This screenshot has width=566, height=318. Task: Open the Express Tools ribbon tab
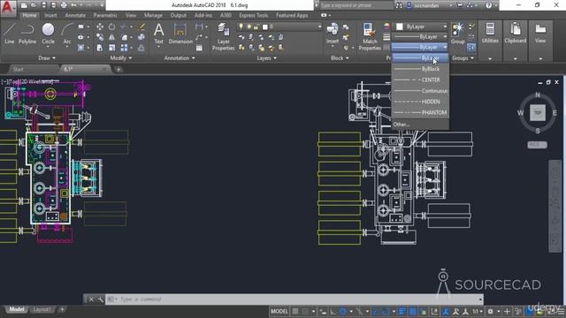pyautogui.click(x=254, y=16)
